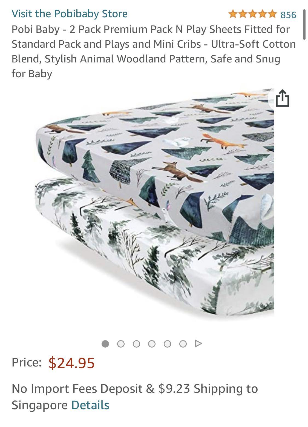Open shipping Details link
The width and height of the screenshot is (308, 427).
(90, 405)
